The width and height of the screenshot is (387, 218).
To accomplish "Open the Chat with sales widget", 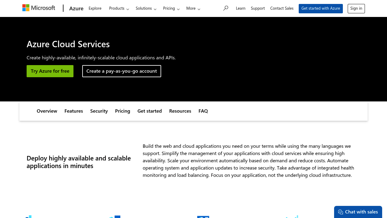I will pyautogui.click(x=358, y=212).
